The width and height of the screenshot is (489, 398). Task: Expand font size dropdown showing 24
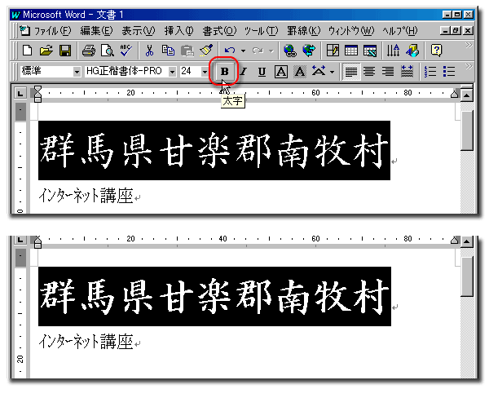pyautogui.click(x=205, y=72)
